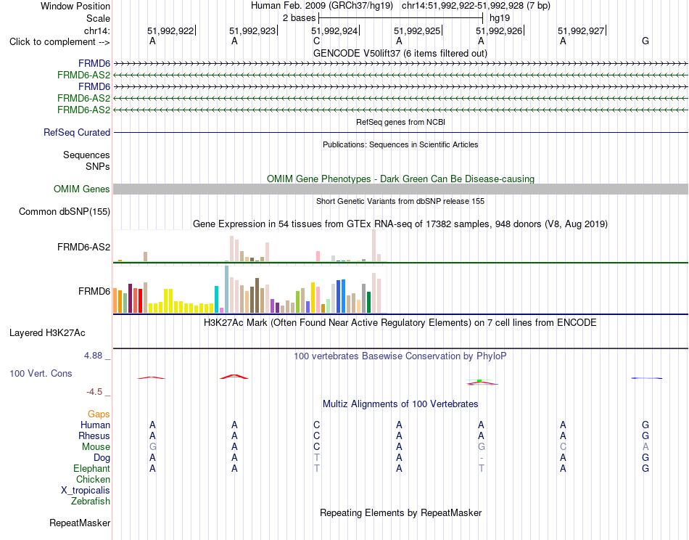Viewport: 689px width, 540px height.
Task: Open 'Publications: Sequences in Scientific Articles' title
Action: click(400, 144)
